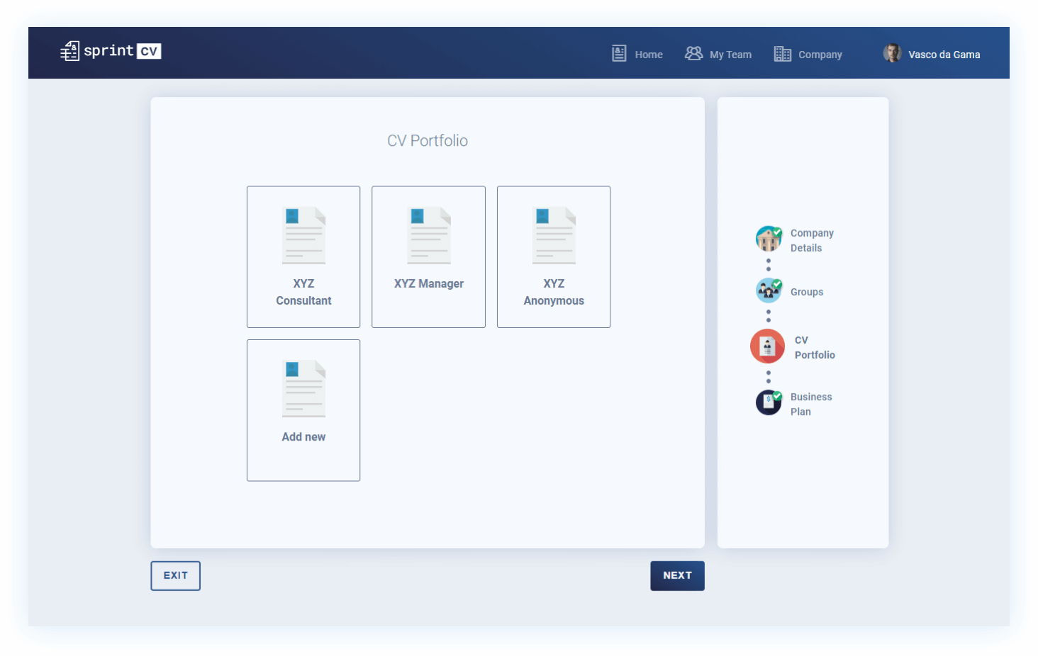Open the Company menu item

[x=820, y=54]
